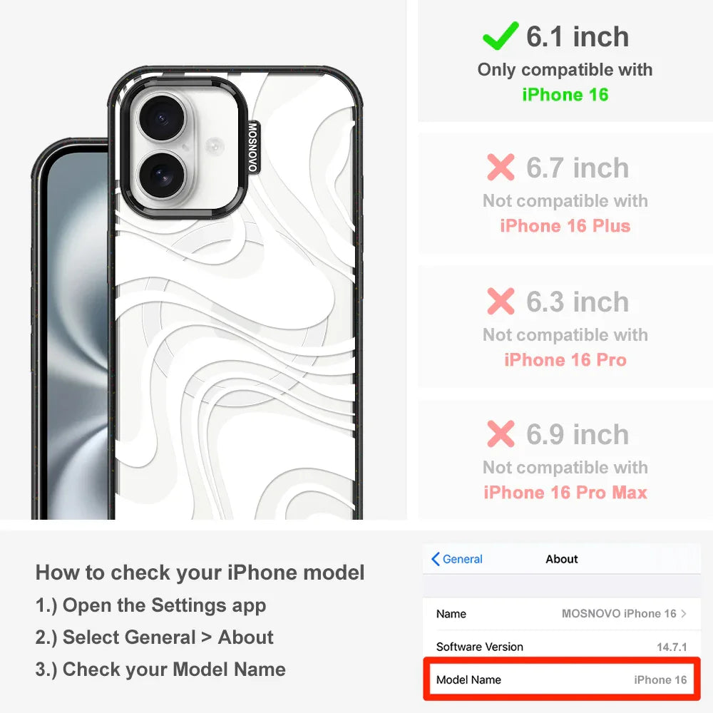Screen dimensions: 713x713
Task: Click the green checkmark beside 6.1 inch
Action: coord(501,36)
